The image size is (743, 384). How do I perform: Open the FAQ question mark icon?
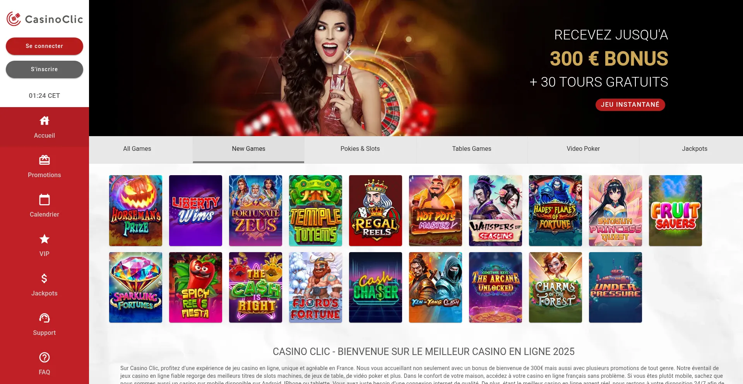pos(45,357)
